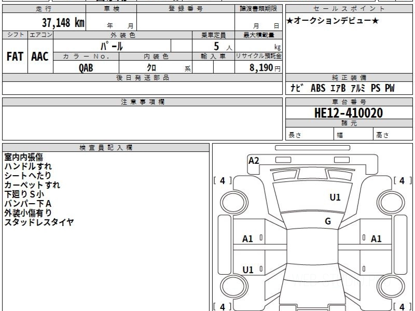Screen dimensions: 415x311
Task: Select the 高さ dimension label
Action: [383, 135]
